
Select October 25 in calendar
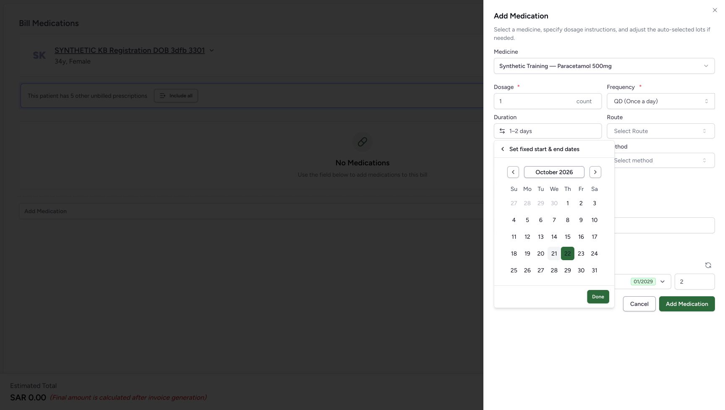pyautogui.click(x=514, y=270)
